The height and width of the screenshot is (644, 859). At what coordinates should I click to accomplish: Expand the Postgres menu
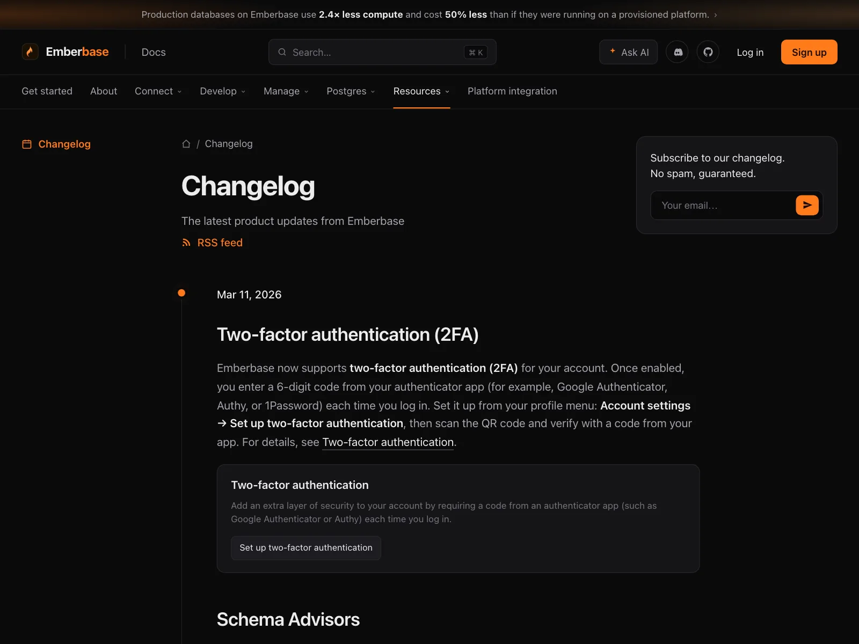click(351, 91)
